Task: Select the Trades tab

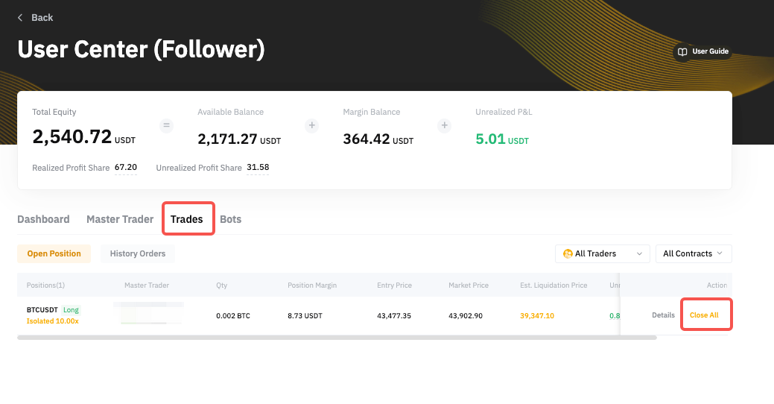Action: click(187, 219)
